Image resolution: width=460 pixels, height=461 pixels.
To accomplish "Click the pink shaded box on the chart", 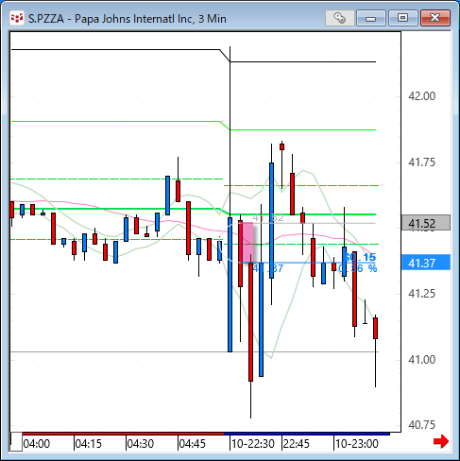I will point(247,243).
